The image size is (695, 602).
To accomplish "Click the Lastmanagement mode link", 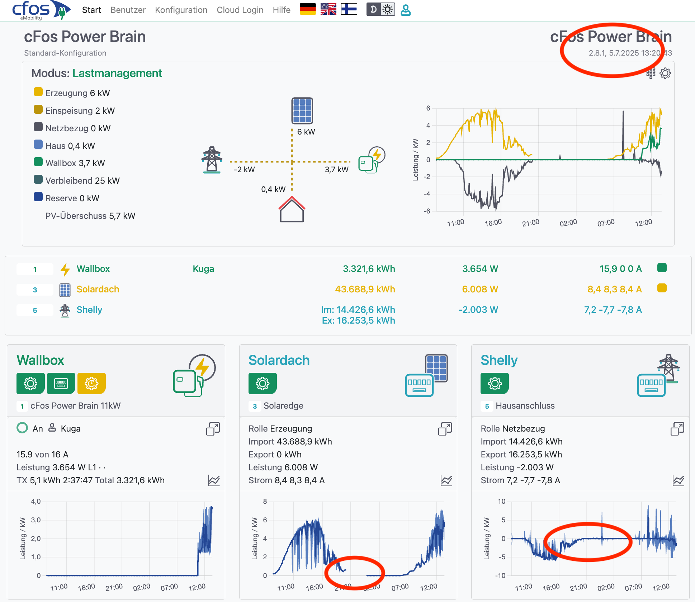I will coord(117,73).
